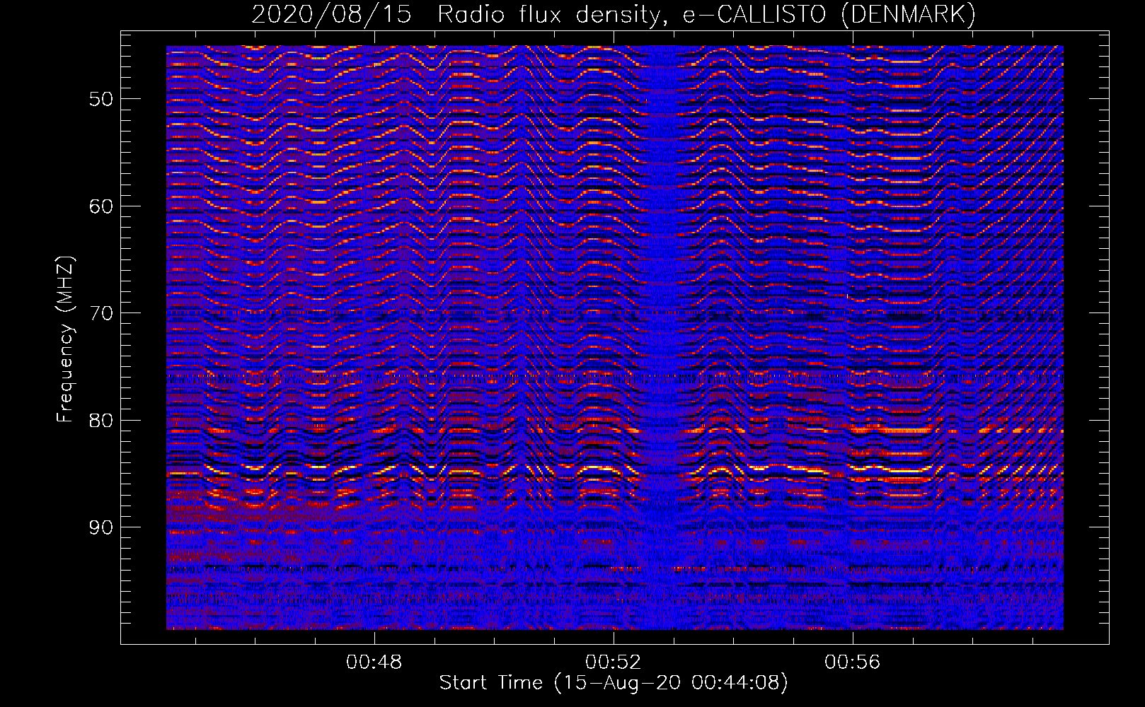Click the plot title 'Radio flux density, e-CALLISTO (DENMARK)'
1145x707 pixels.
point(706,15)
